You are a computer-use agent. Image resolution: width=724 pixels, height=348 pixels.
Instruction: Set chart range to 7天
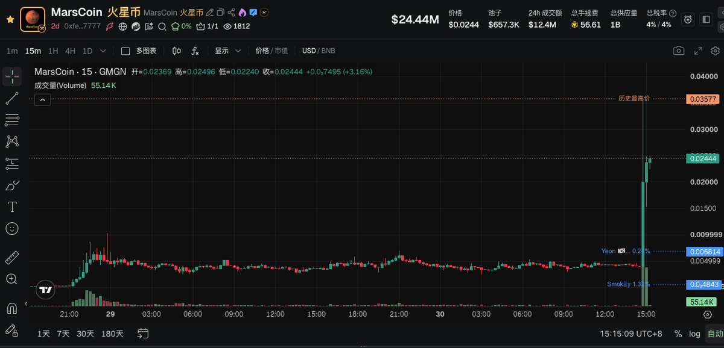63,334
